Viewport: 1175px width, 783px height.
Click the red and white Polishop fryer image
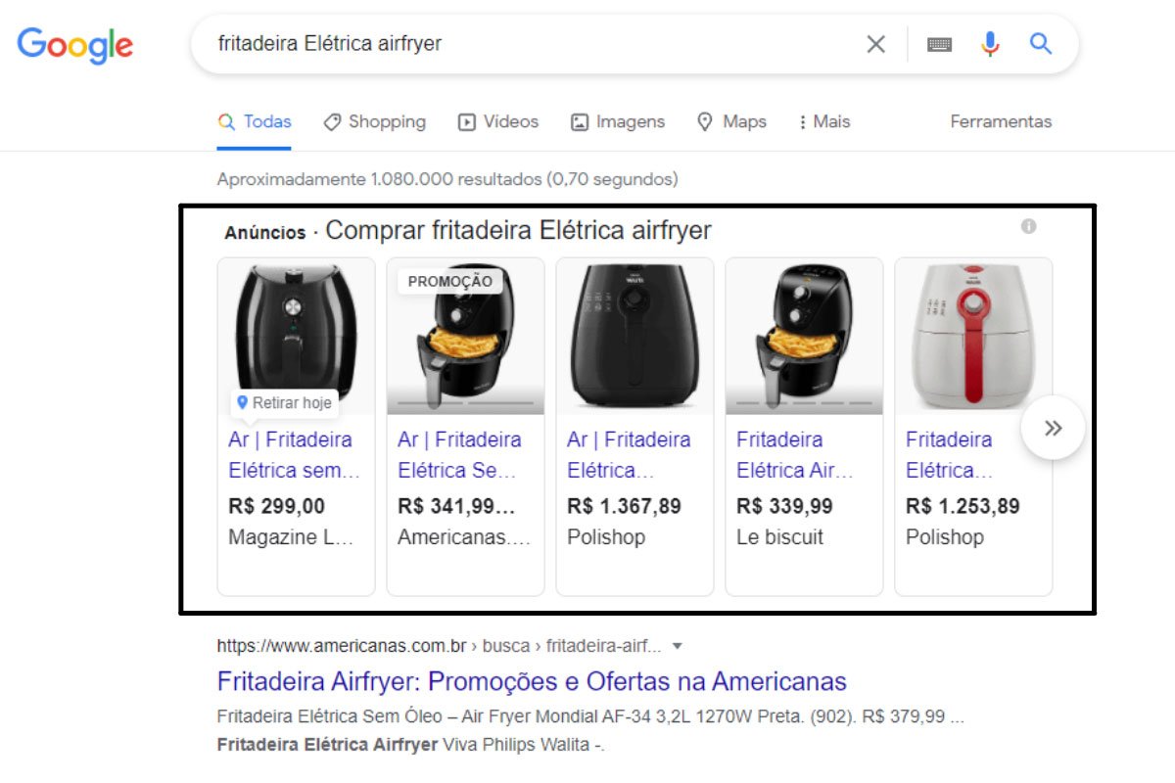coord(973,336)
